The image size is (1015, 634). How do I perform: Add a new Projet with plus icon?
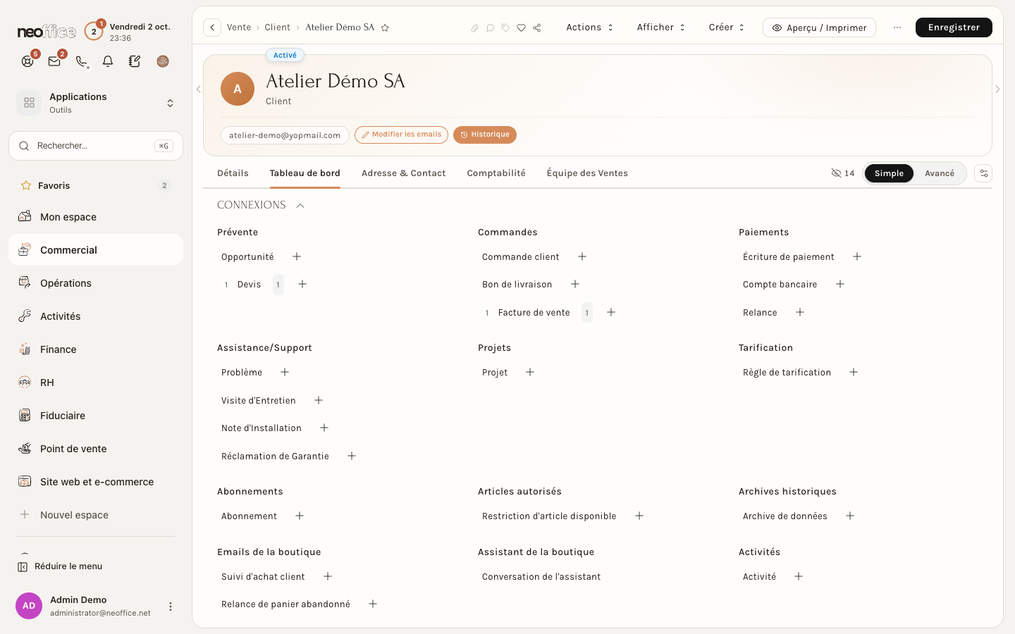coord(530,372)
